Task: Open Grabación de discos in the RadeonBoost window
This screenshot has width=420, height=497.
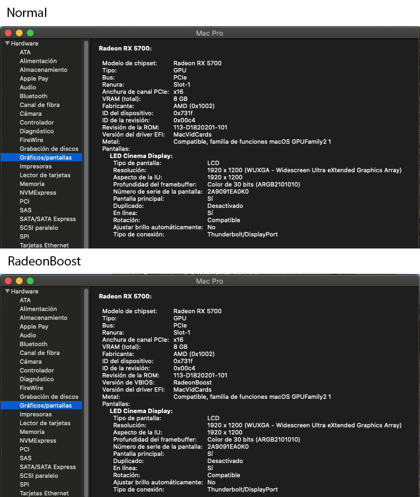Action: click(49, 397)
